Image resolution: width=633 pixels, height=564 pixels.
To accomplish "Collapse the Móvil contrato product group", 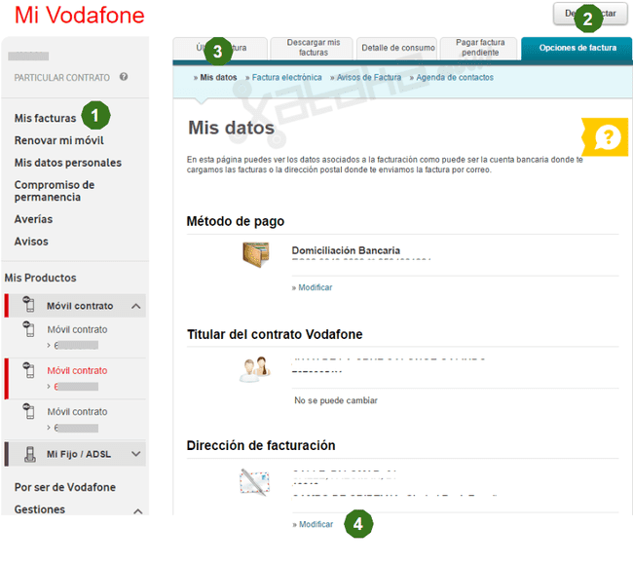I will [136, 306].
